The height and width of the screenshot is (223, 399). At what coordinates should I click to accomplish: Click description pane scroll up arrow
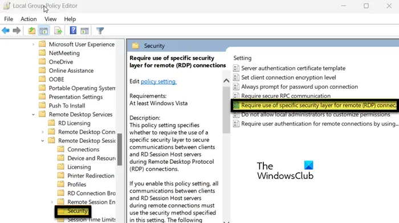pos(226,81)
